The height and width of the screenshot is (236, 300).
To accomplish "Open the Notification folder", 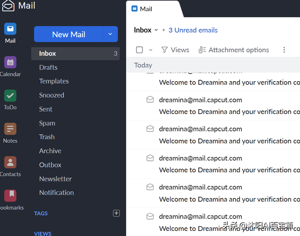I will 56,193.
